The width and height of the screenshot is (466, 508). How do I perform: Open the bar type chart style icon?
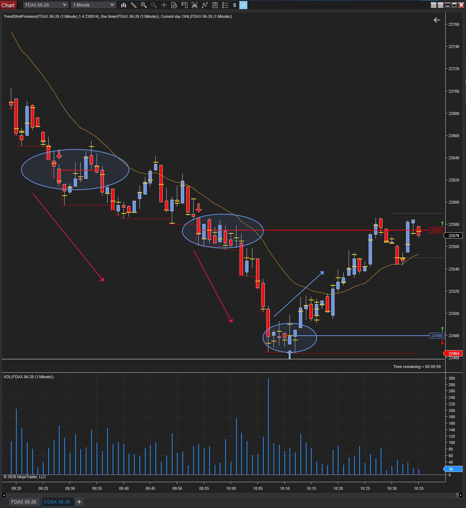click(x=124, y=5)
